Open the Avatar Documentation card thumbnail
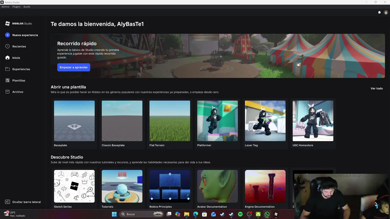Screen dimensions: 390x219 point(218,186)
